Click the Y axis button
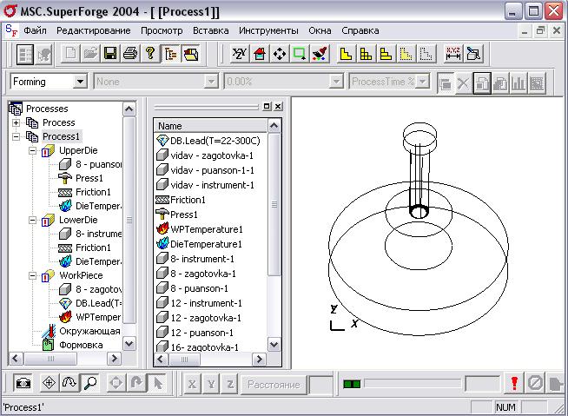The image size is (568, 416). [x=211, y=385]
